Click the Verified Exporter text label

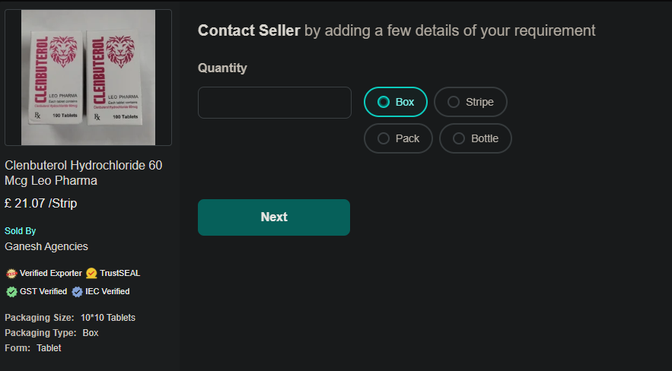click(x=50, y=273)
